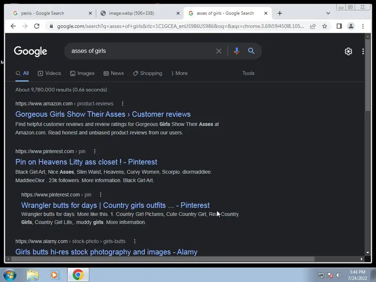Screen dimensions: 376x282
Task: Click into the Google search field
Action: tap(141, 51)
